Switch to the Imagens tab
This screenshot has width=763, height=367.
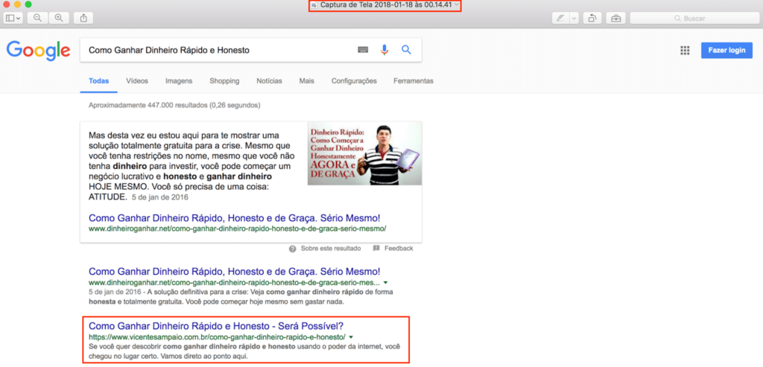tap(179, 81)
